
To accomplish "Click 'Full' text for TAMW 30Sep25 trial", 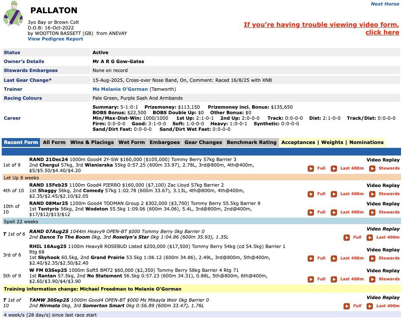I will tap(357, 306).
